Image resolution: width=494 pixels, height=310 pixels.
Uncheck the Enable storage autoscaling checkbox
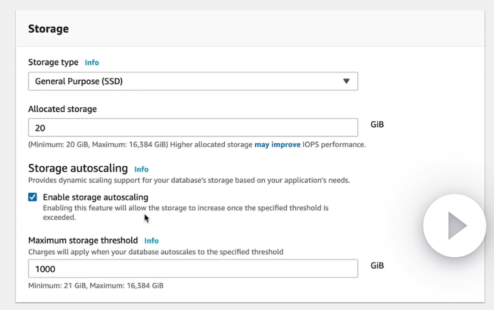coord(33,197)
